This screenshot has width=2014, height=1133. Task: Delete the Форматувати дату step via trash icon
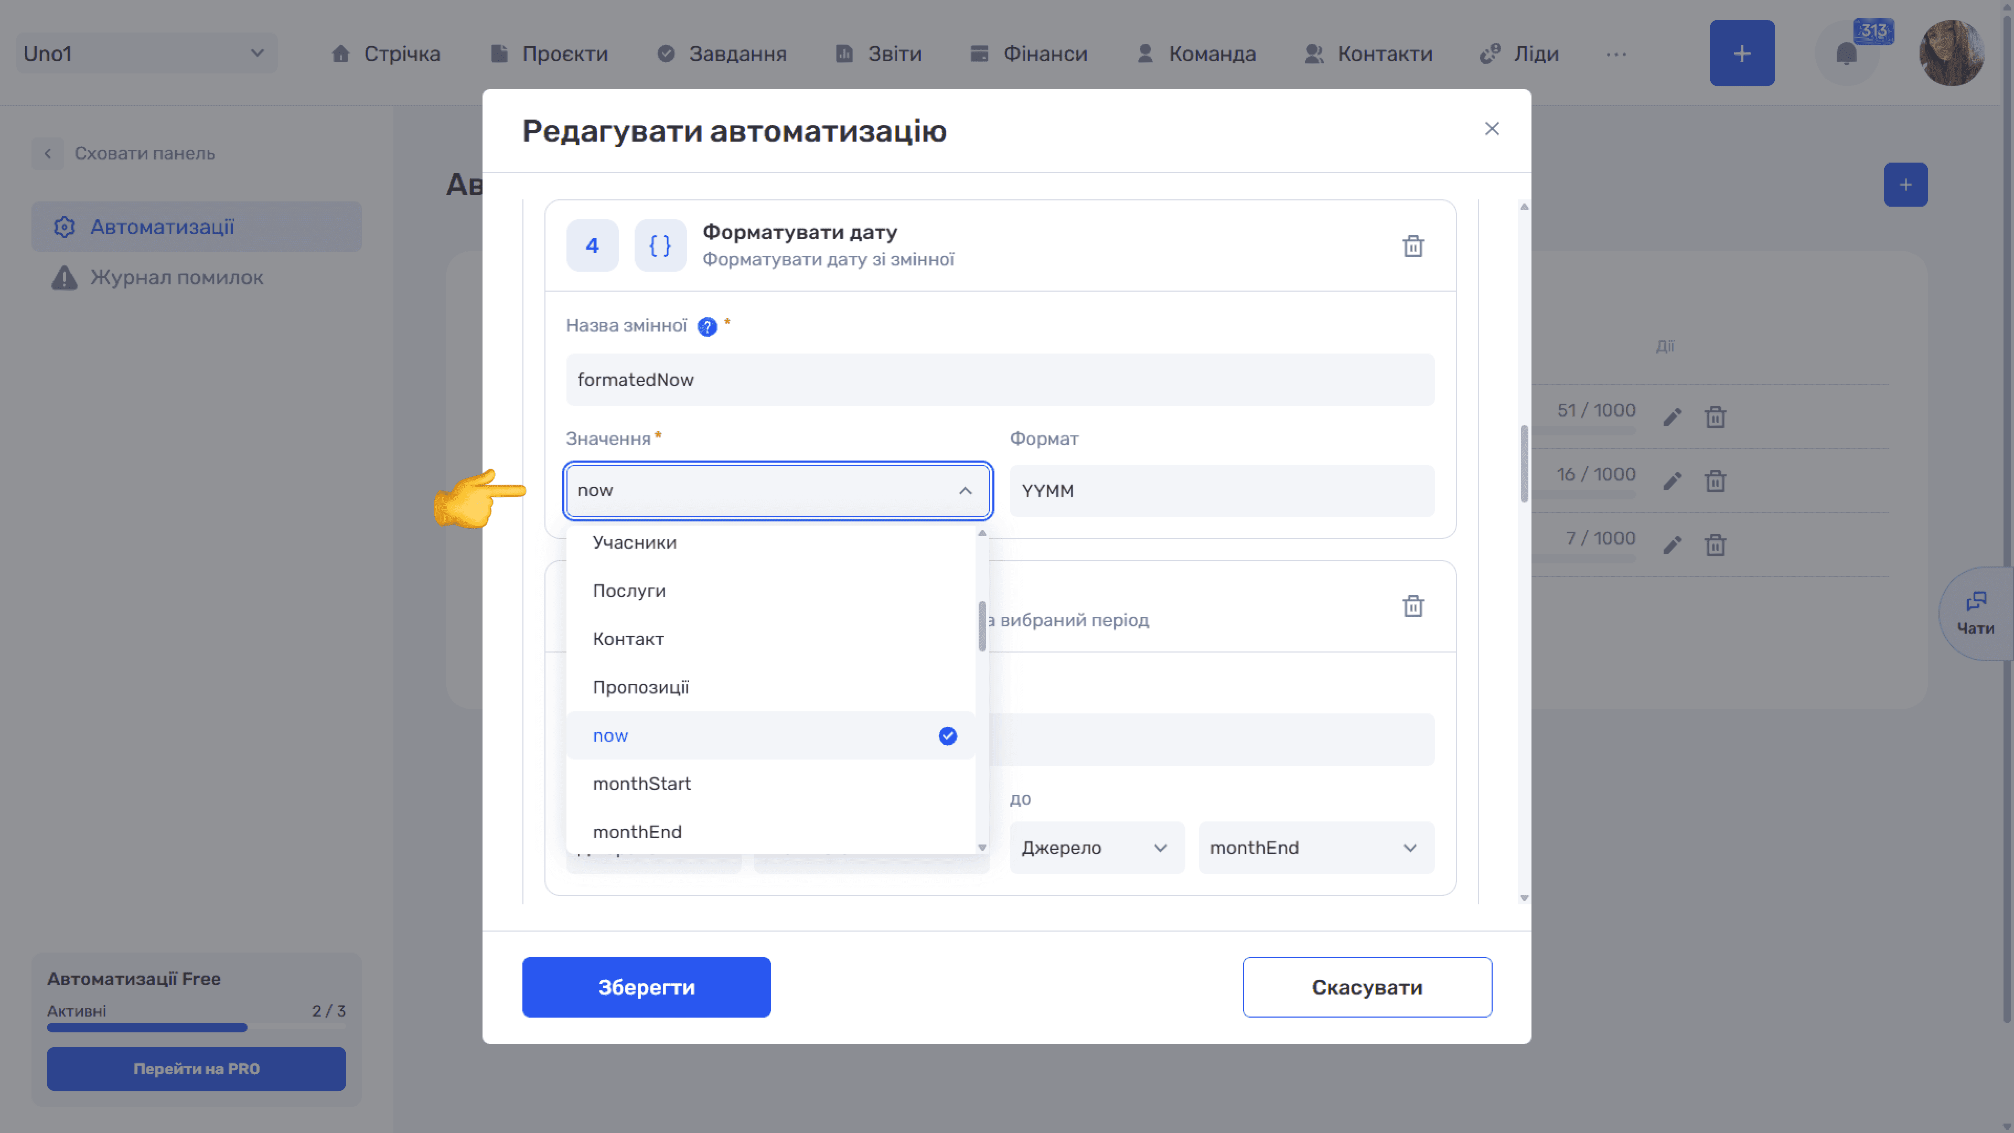1413,245
